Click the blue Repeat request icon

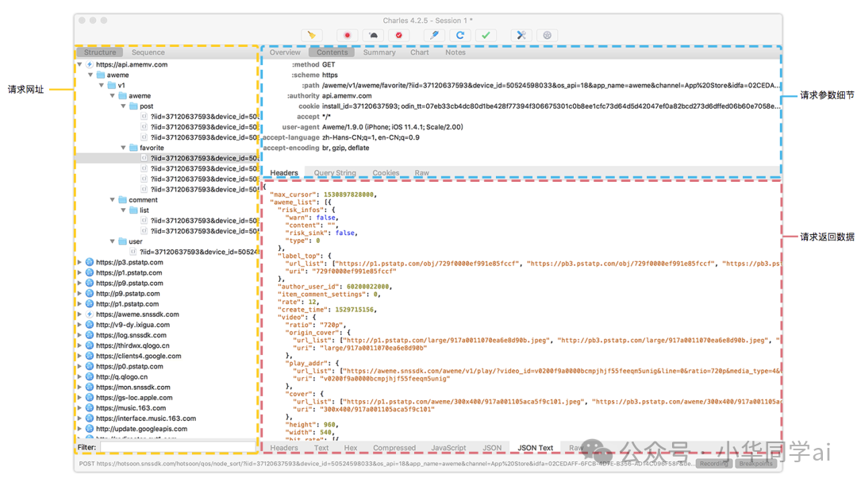pos(459,35)
